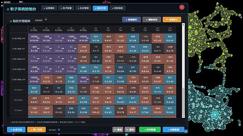Click the orange 恢复默认 button
The height and width of the screenshot is (136, 243).
(172, 20)
